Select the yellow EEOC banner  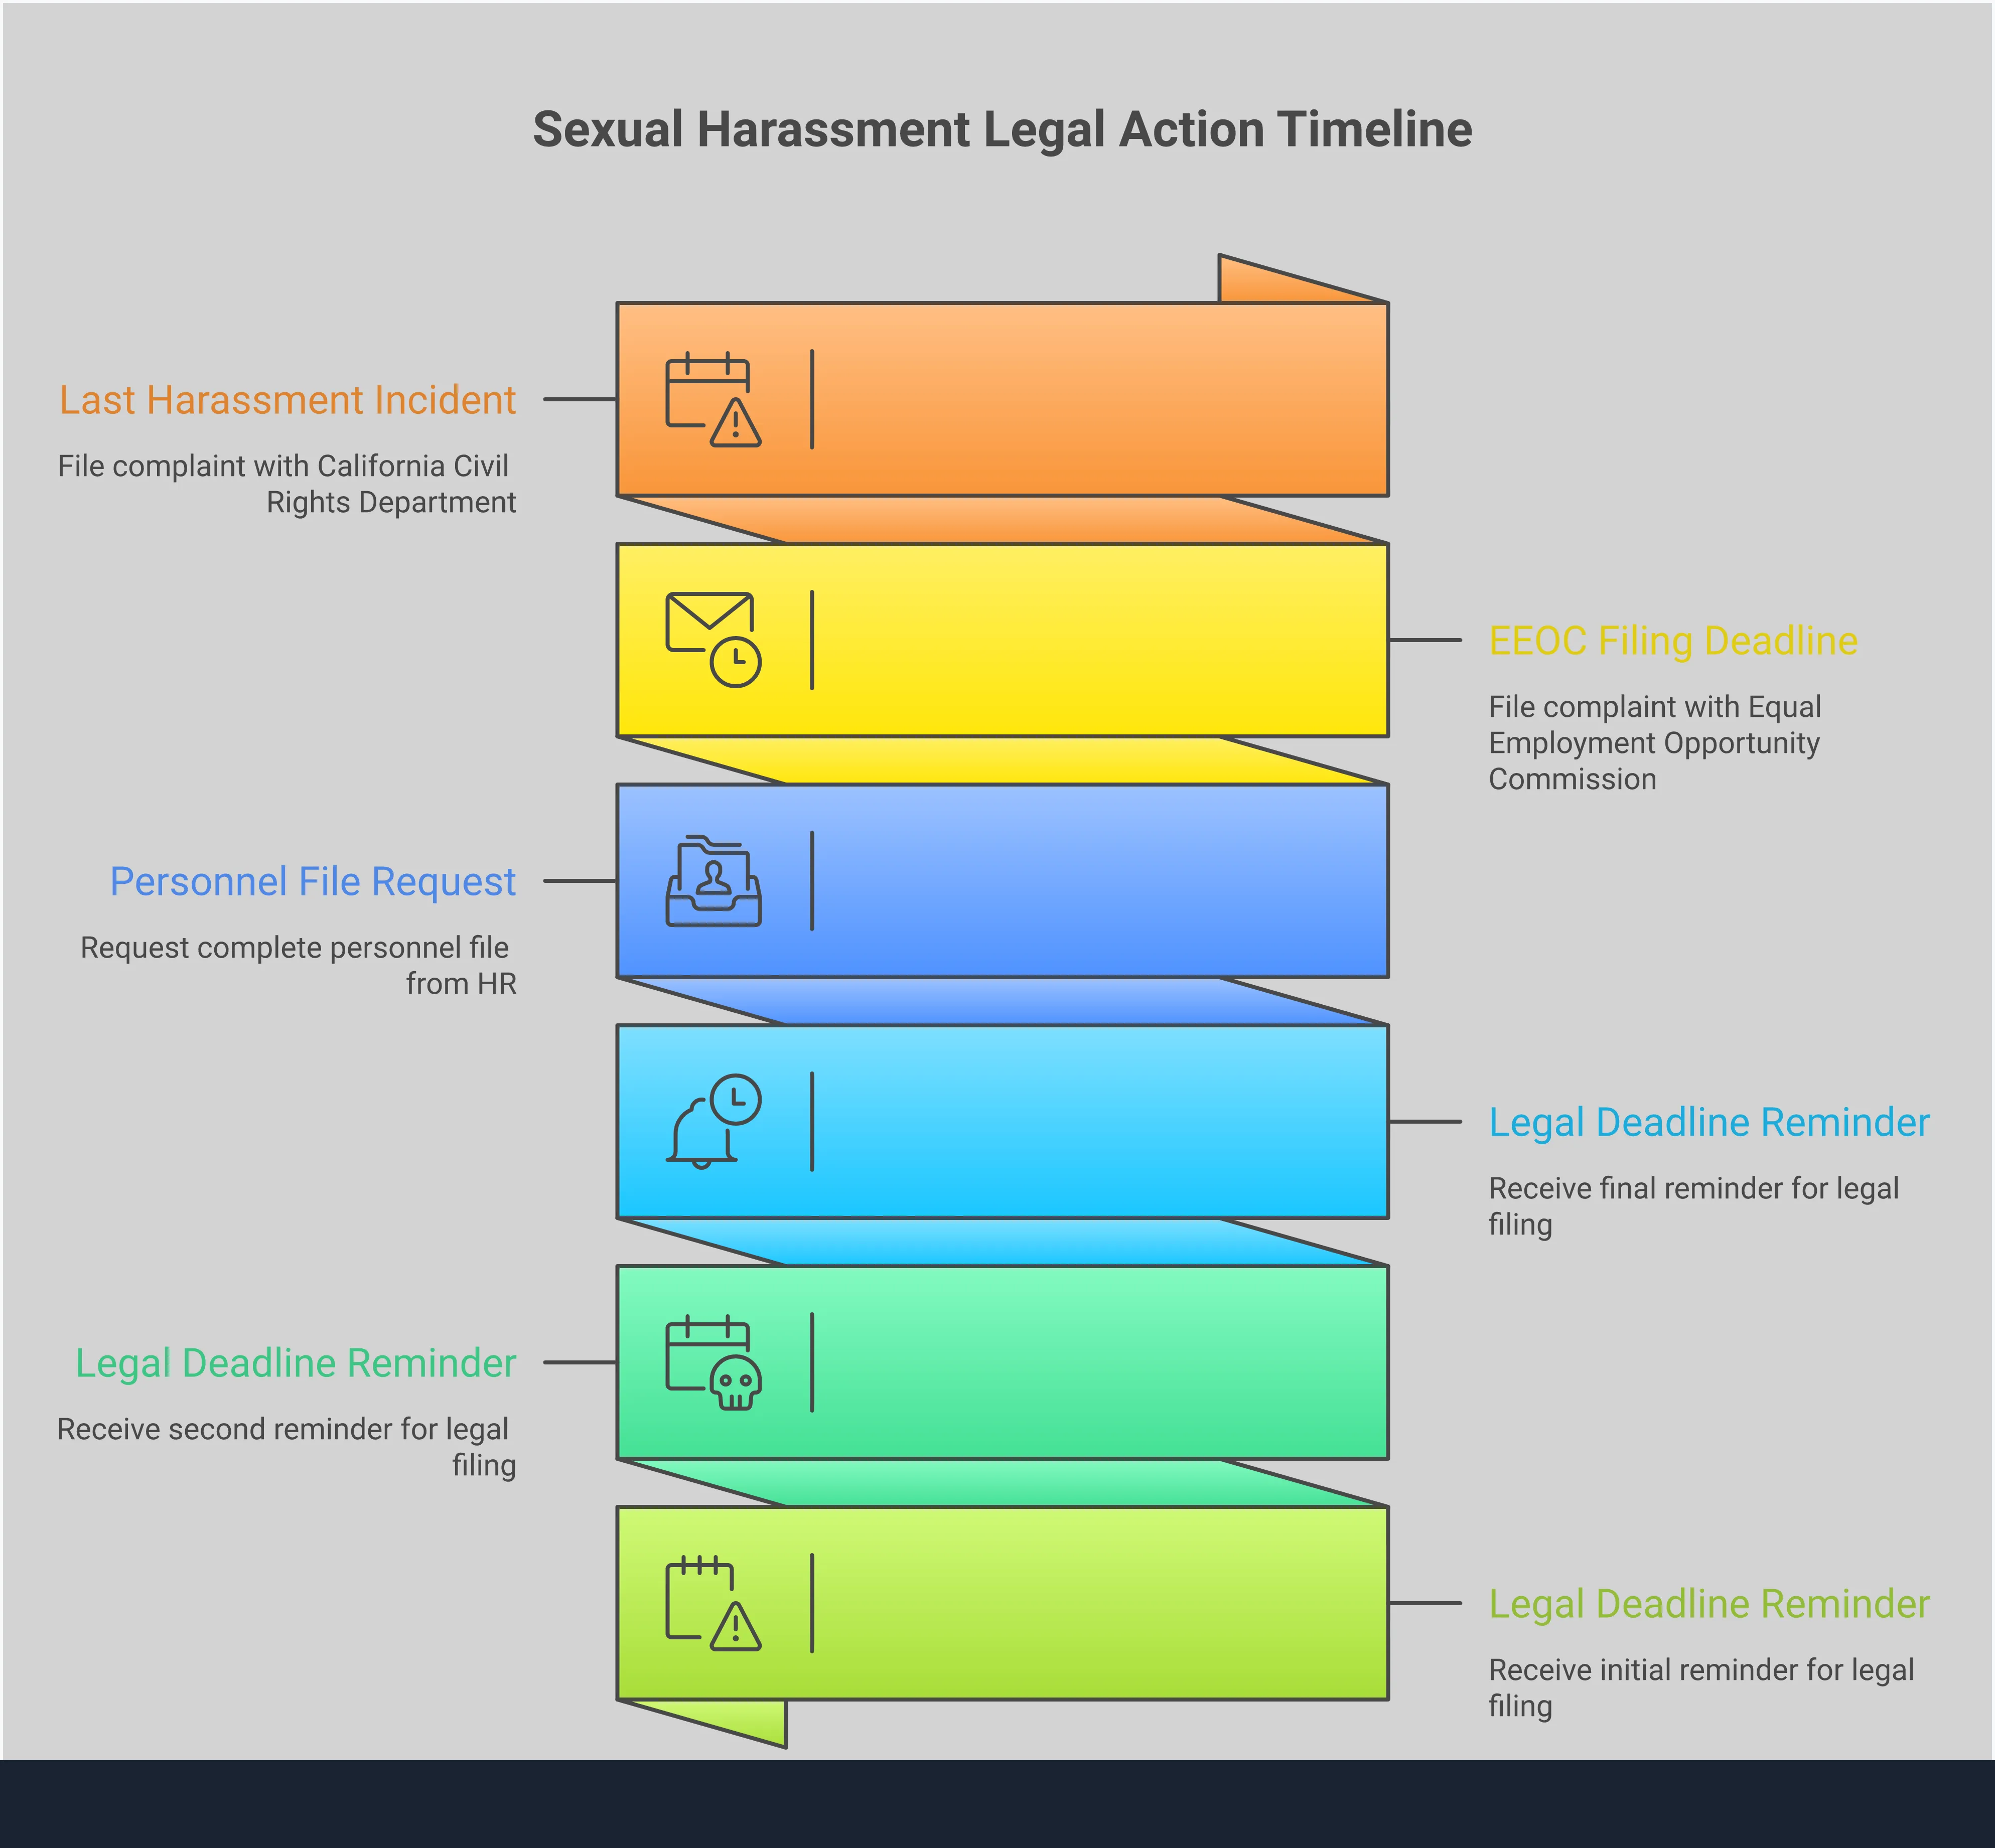(x=1050, y=640)
